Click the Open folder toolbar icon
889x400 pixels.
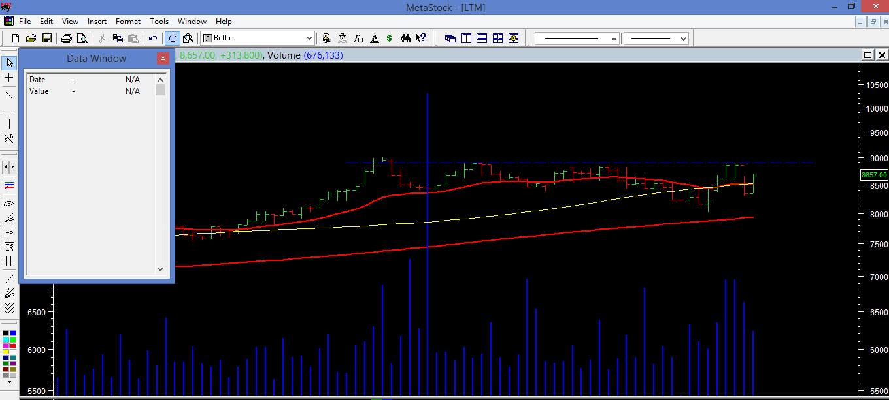click(31, 38)
